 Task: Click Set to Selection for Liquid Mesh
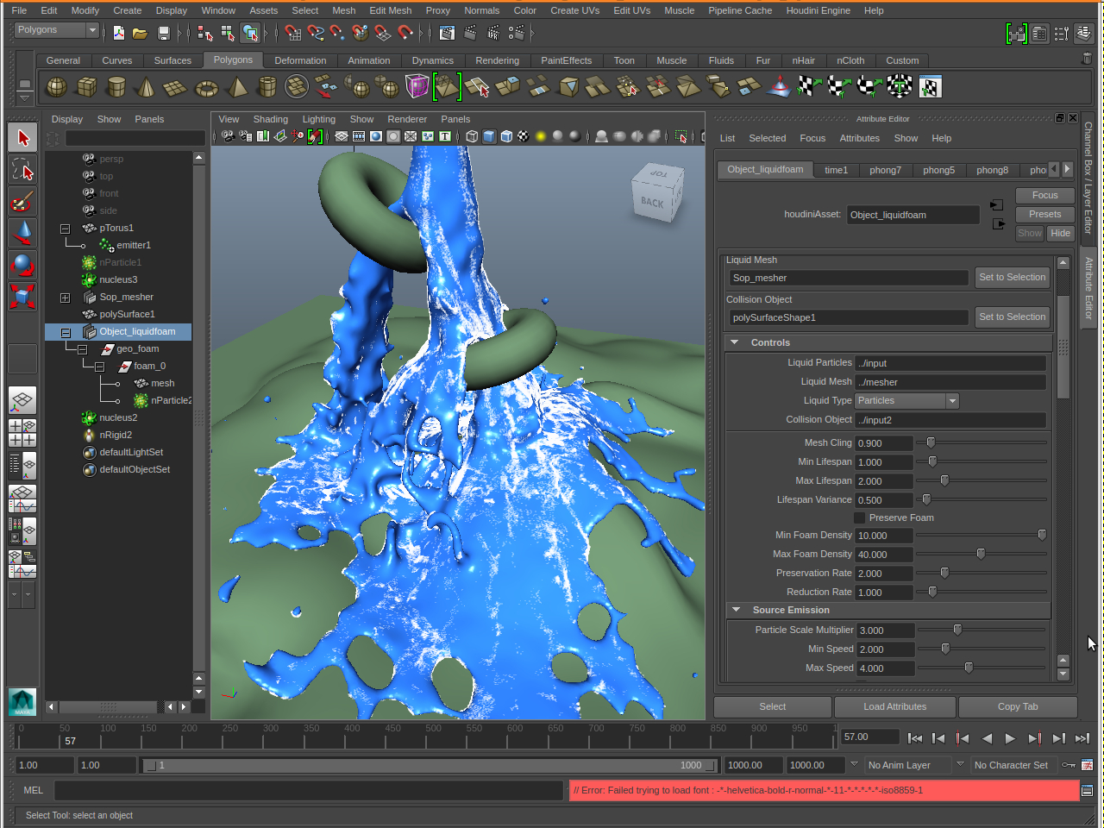coord(1012,278)
